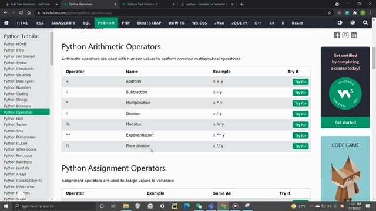Image resolution: width=376 pixels, height=211 pixels.
Task: Click the sidebar scrollbar thumb
Action: pyautogui.click(x=52, y=49)
